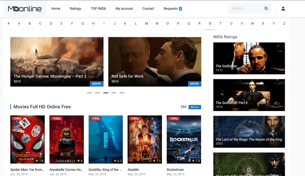Open the Rocketman movie poster
This screenshot has height=176, width=305.
pyautogui.click(x=184, y=139)
